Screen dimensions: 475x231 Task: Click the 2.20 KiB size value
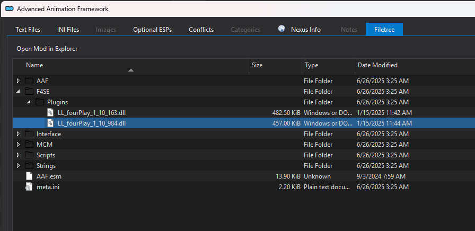(x=289, y=187)
